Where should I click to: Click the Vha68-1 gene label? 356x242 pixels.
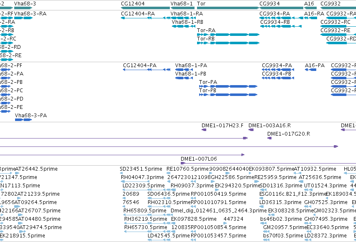pos(182,4)
